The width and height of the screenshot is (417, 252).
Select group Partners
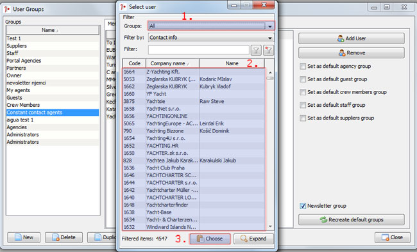tap(53, 68)
